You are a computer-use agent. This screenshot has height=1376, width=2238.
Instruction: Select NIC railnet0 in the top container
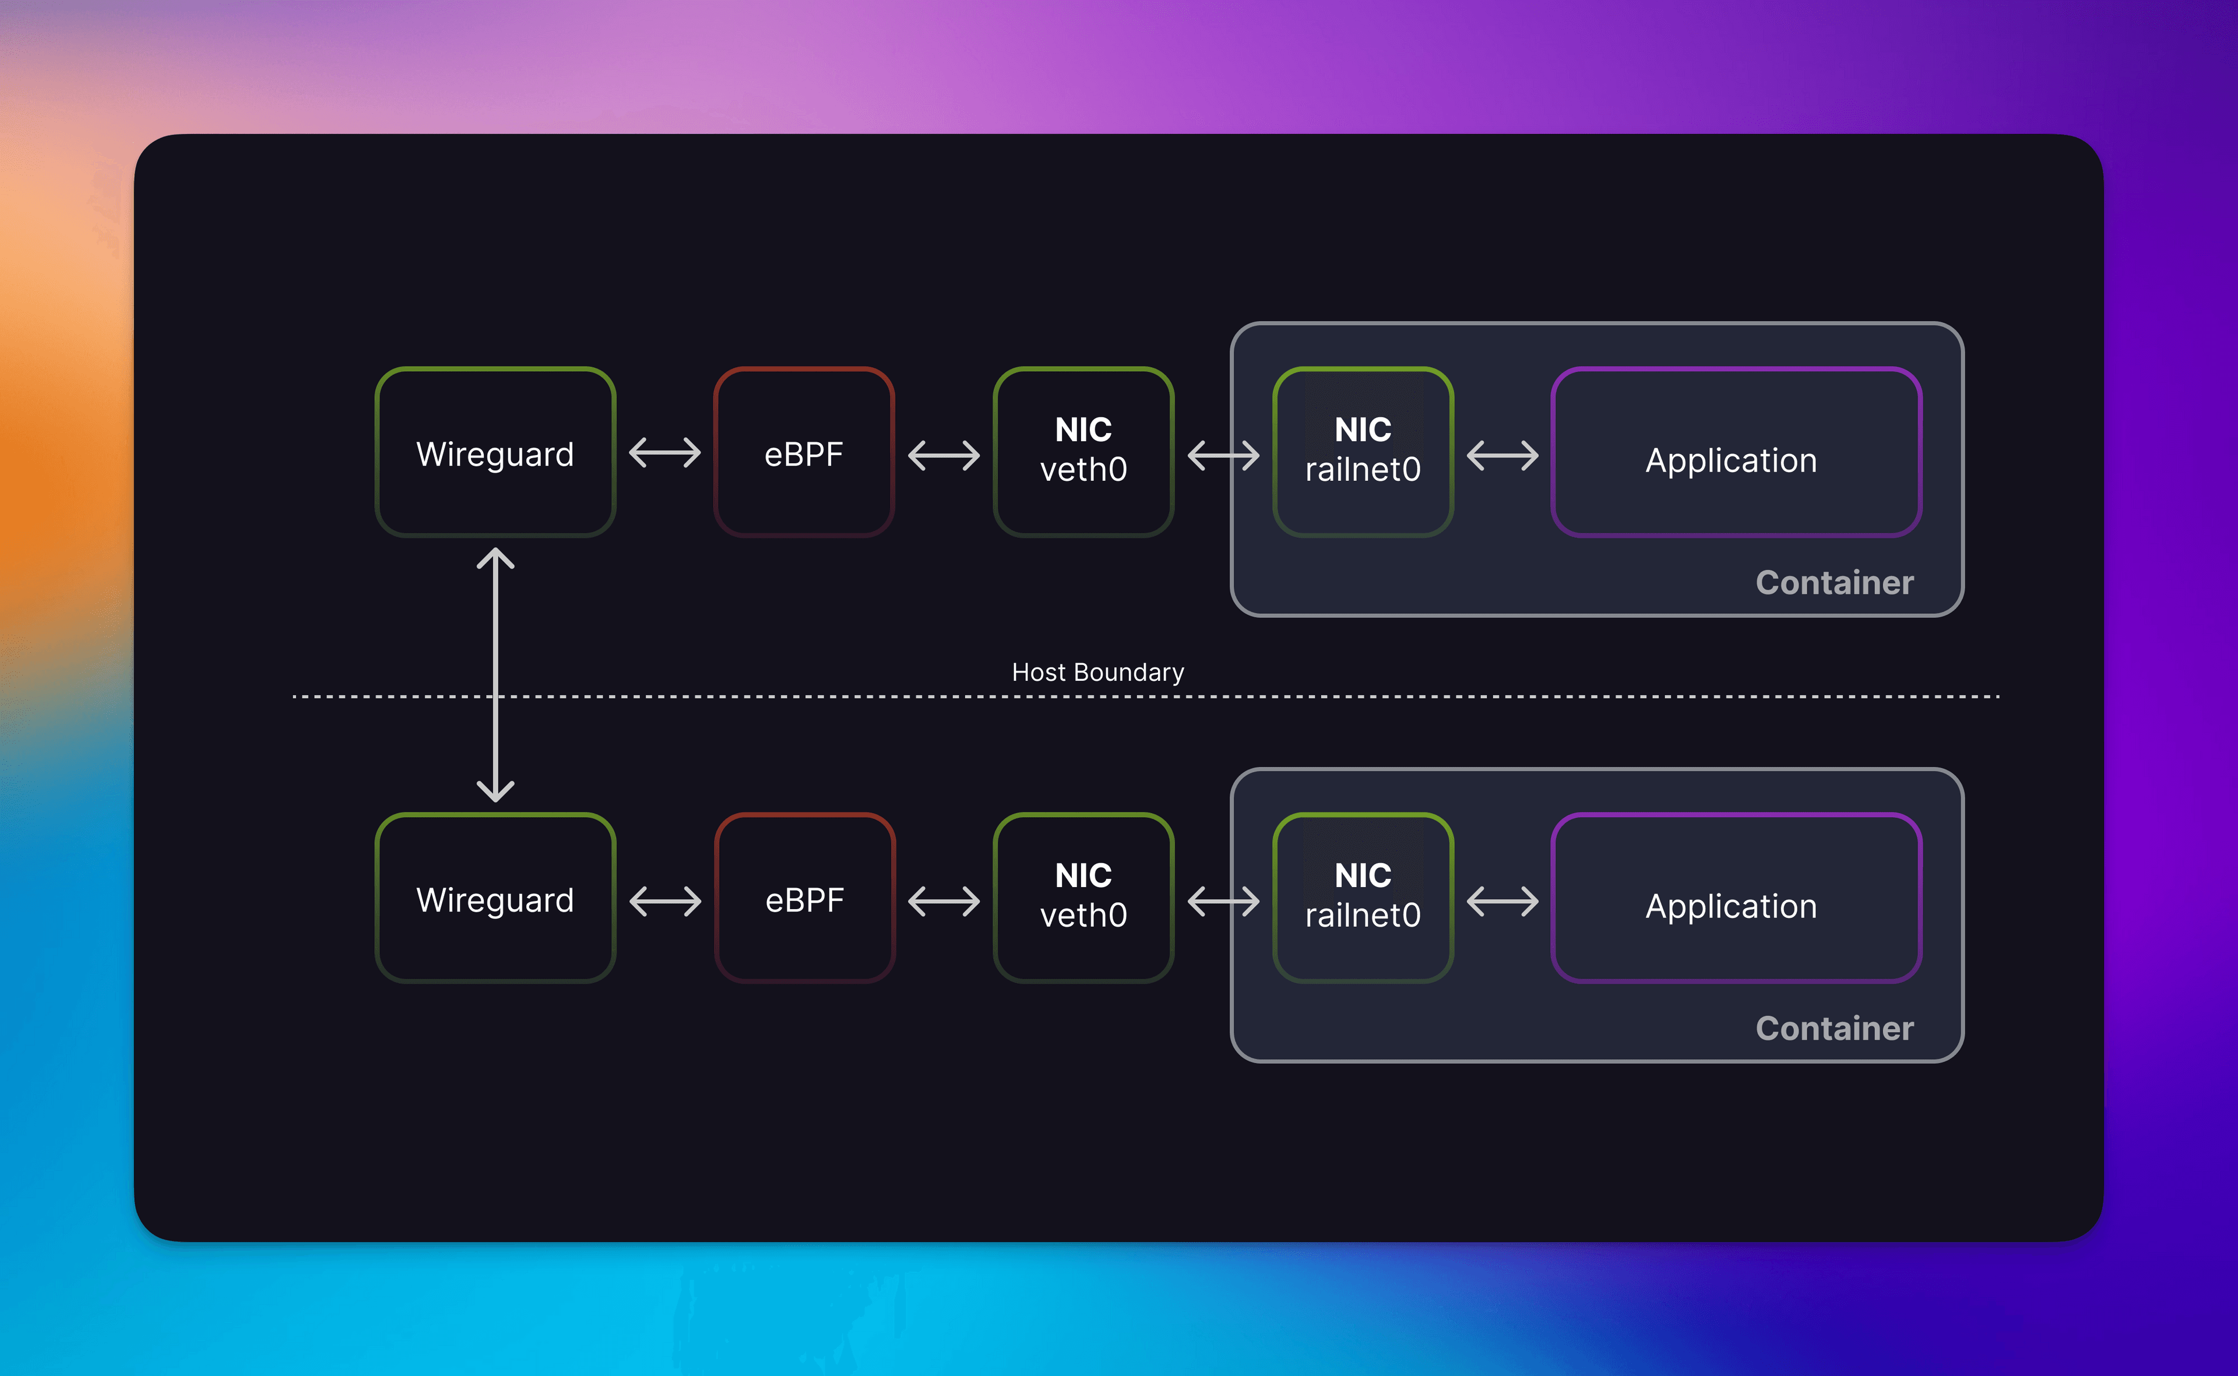1363,452
